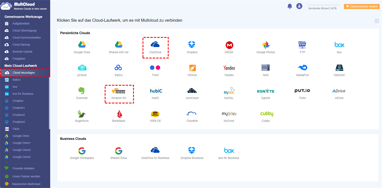
Task: Select Amazon S3 cloud
Action: coord(118,91)
